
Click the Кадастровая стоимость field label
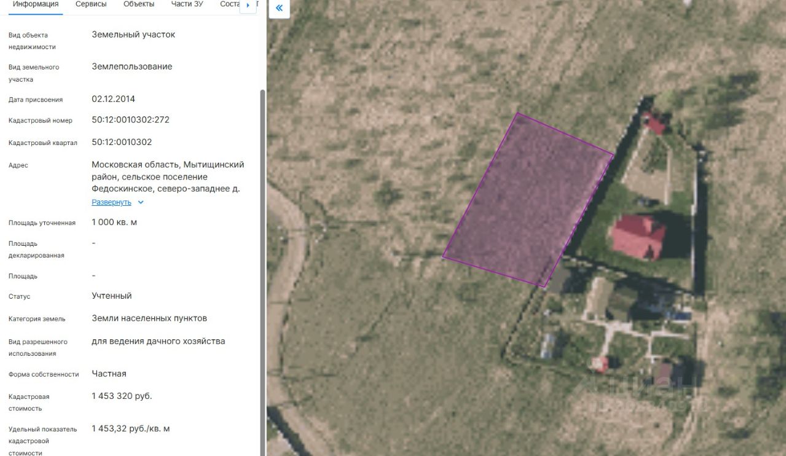(x=29, y=403)
